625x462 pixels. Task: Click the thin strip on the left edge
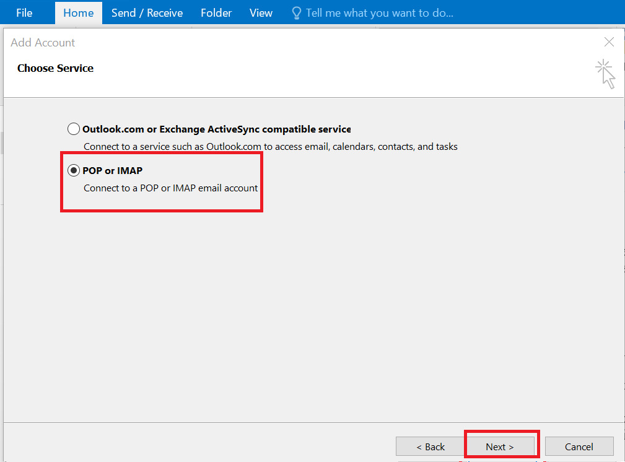(x=2, y=142)
